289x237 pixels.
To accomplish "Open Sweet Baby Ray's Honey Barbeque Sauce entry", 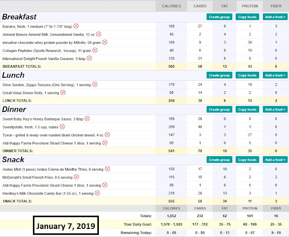I will [43, 119].
